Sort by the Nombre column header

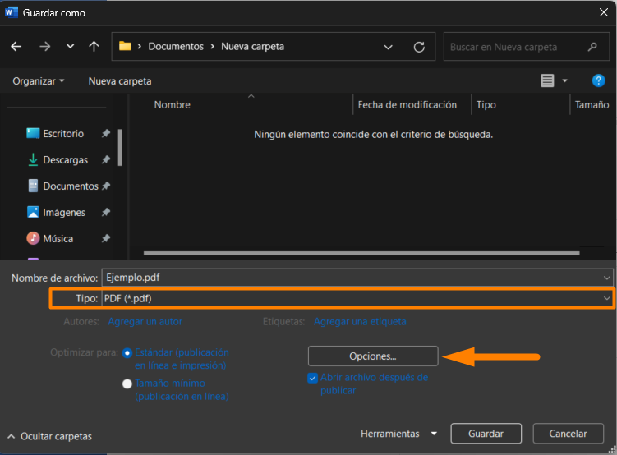click(172, 105)
